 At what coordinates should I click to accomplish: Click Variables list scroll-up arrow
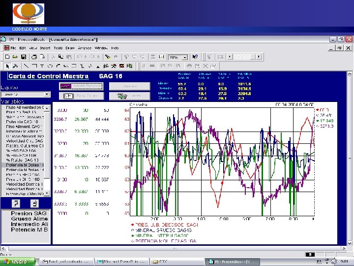click(47, 108)
